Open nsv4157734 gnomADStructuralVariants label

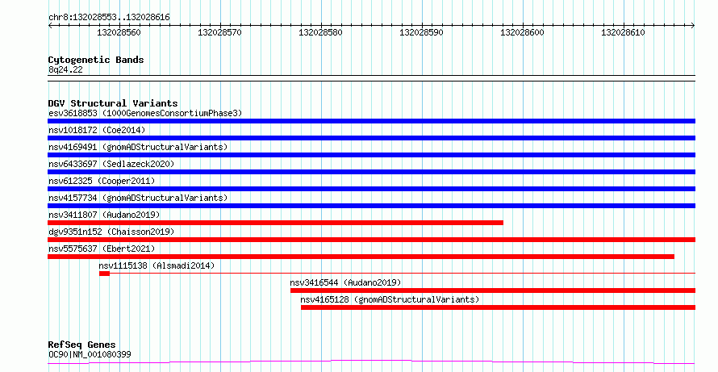tap(138, 198)
